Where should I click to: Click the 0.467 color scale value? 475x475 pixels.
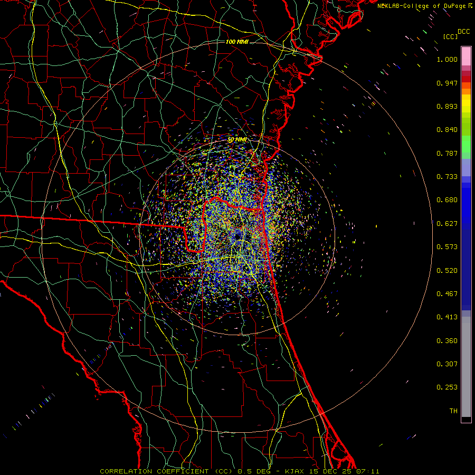coord(447,294)
